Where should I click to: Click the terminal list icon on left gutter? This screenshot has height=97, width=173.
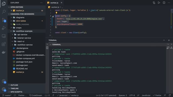click(x=47, y=48)
